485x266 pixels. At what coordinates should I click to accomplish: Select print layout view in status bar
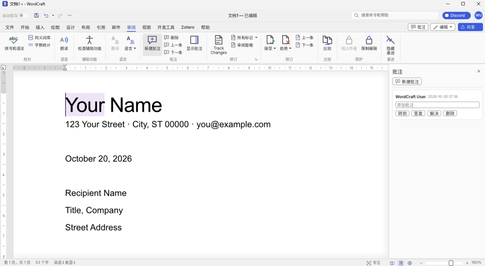point(401,263)
